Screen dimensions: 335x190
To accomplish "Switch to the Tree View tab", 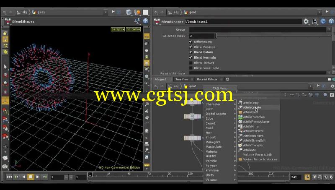I will (x=182, y=79).
